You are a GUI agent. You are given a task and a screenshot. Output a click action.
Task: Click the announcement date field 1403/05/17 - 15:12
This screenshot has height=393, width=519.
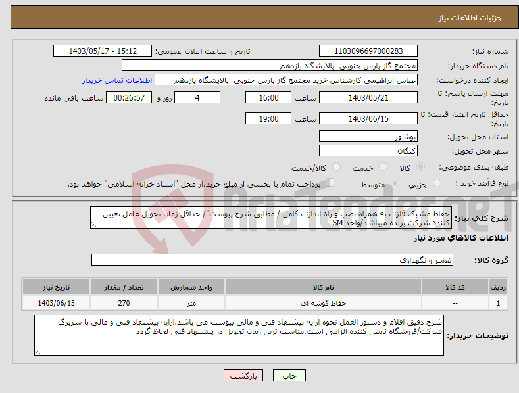pyautogui.click(x=103, y=51)
